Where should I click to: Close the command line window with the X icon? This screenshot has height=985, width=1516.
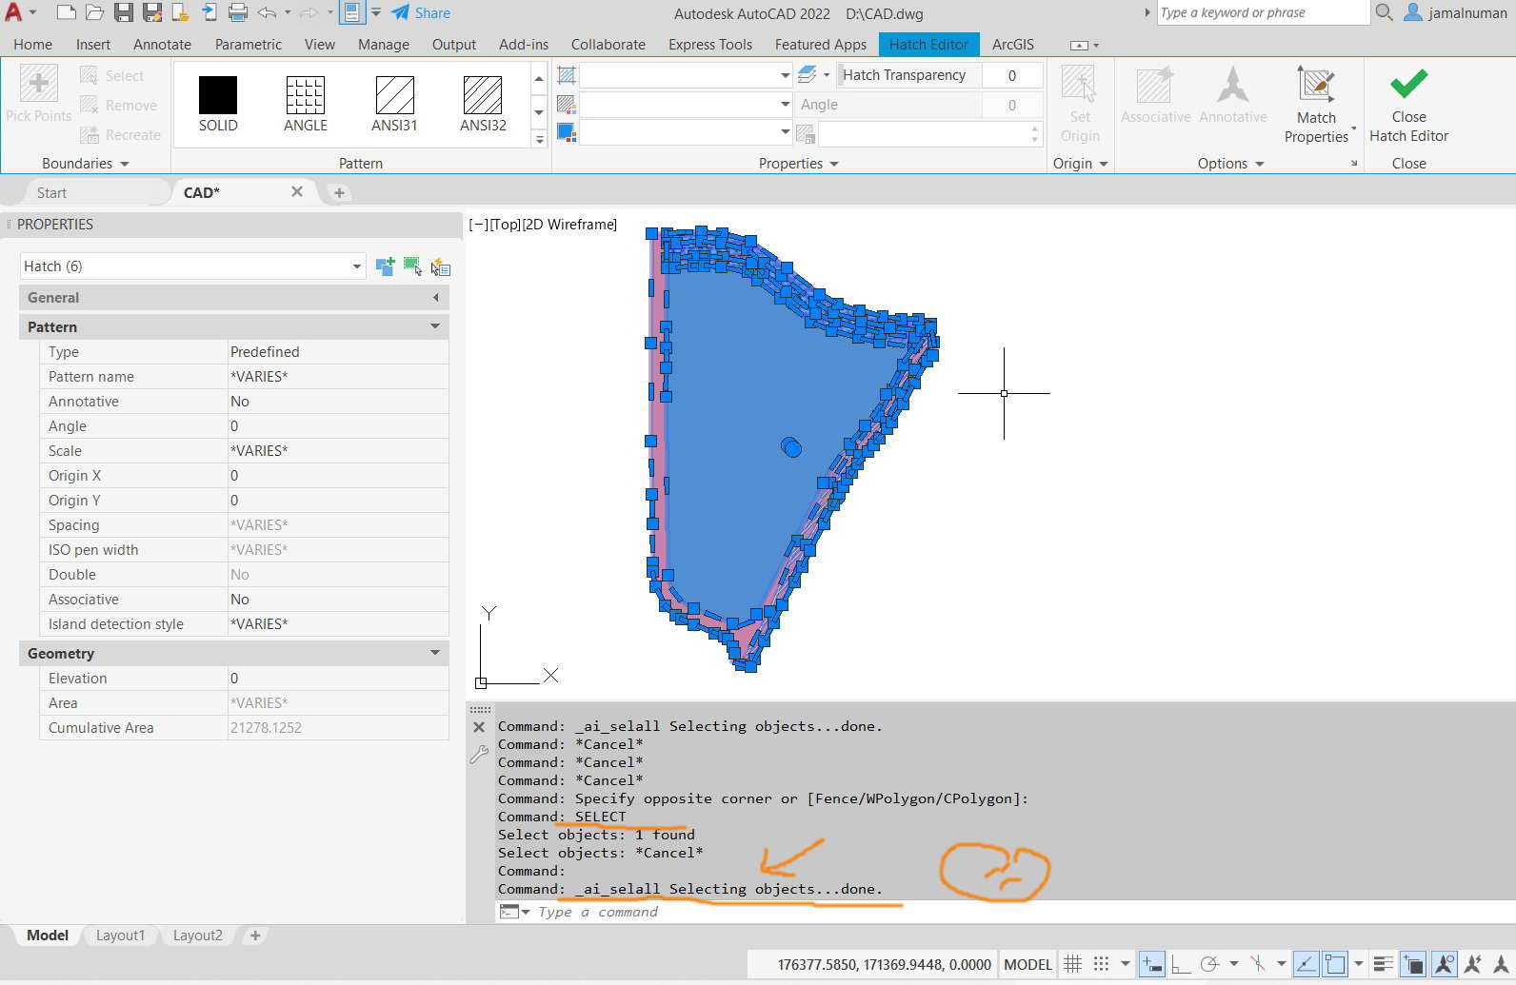tap(479, 727)
